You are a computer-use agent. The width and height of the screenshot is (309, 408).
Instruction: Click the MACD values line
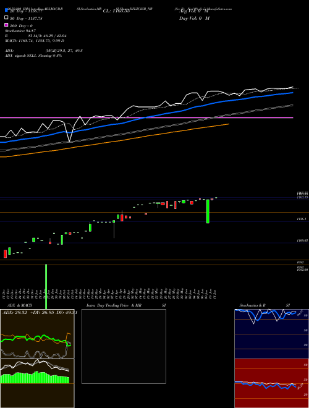click(x=35, y=41)
